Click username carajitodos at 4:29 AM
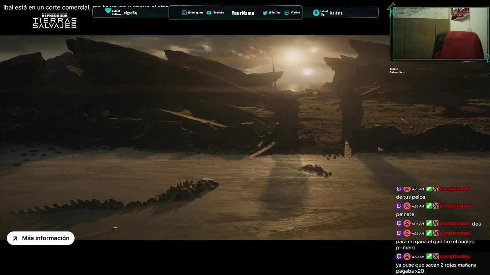The image size is (490, 275). pyautogui.click(x=455, y=233)
